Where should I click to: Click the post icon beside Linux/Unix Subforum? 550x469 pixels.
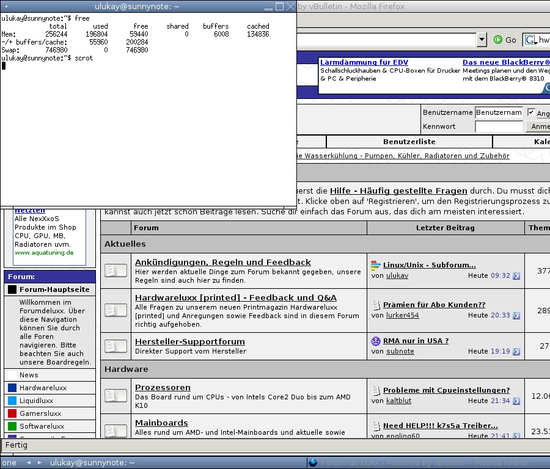point(376,266)
